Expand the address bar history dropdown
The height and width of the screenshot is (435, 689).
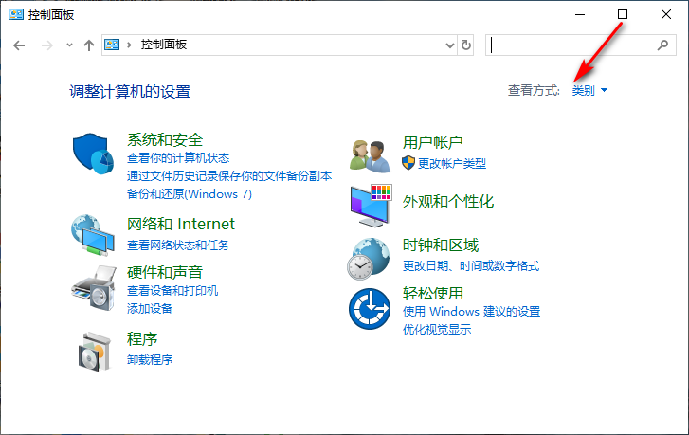[x=449, y=45]
